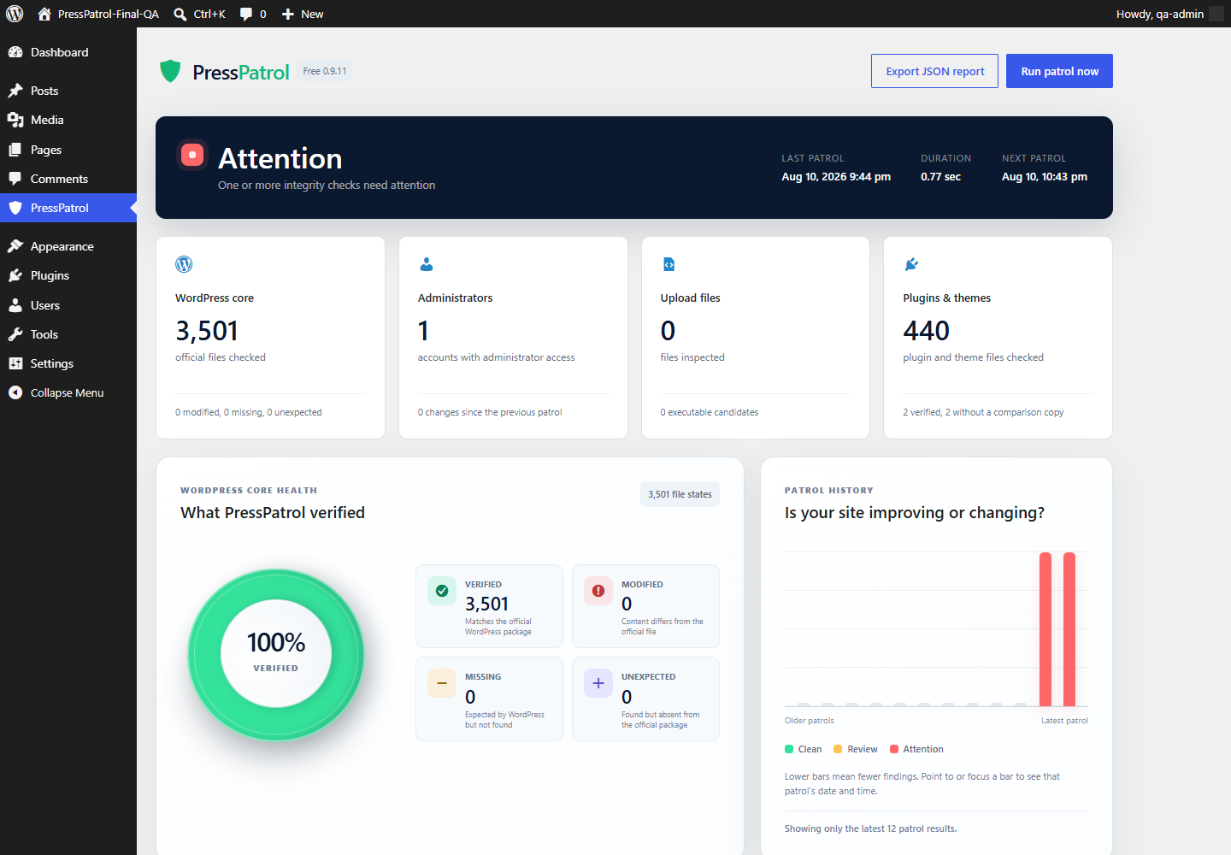1231x855 pixels.
Task: Click the red Attention status icon
Action: [192, 155]
